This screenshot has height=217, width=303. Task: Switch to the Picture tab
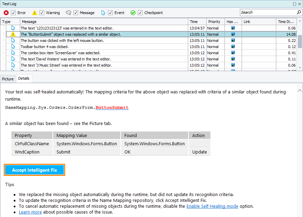coord(8,79)
